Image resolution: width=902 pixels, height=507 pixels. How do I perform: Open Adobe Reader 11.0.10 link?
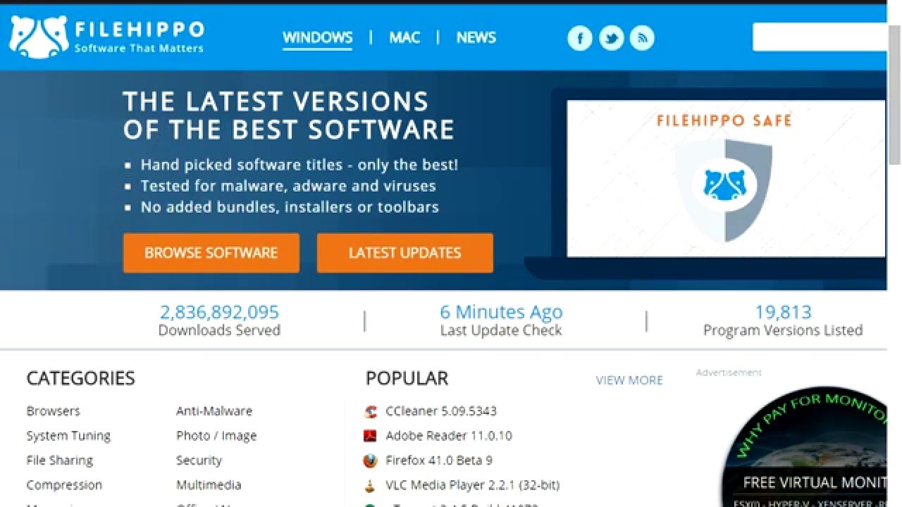(x=449, y=436)
